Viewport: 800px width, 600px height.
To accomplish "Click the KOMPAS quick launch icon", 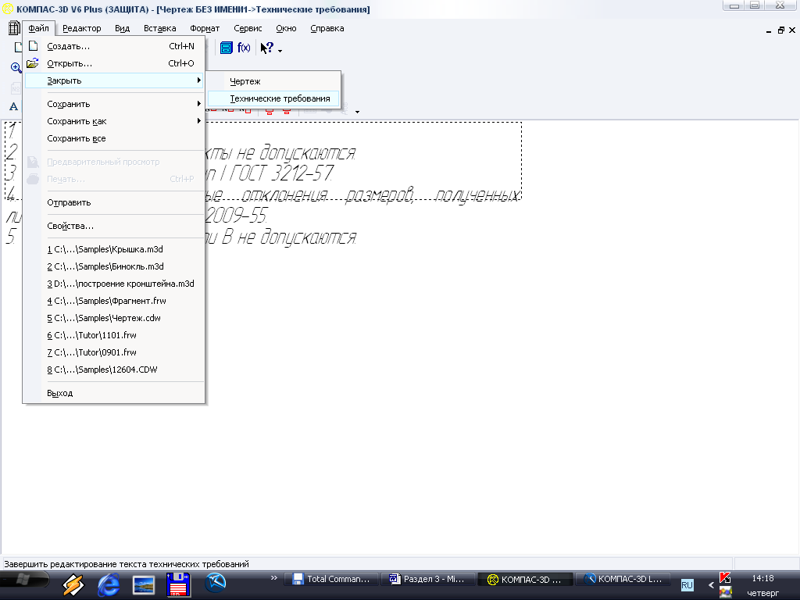I will coord(216,582).
